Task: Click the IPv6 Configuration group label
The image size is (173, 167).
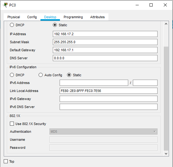Action: 23,67
